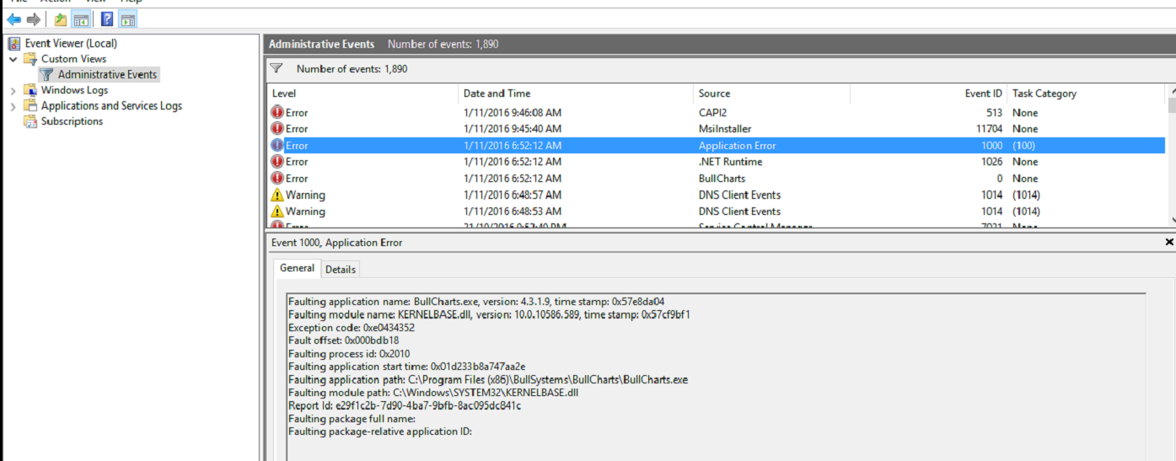Click the Fault offset 0x000bdb18 line
Image resolution: width=1176 pixels, height=461 pixels.
point(343,340)
